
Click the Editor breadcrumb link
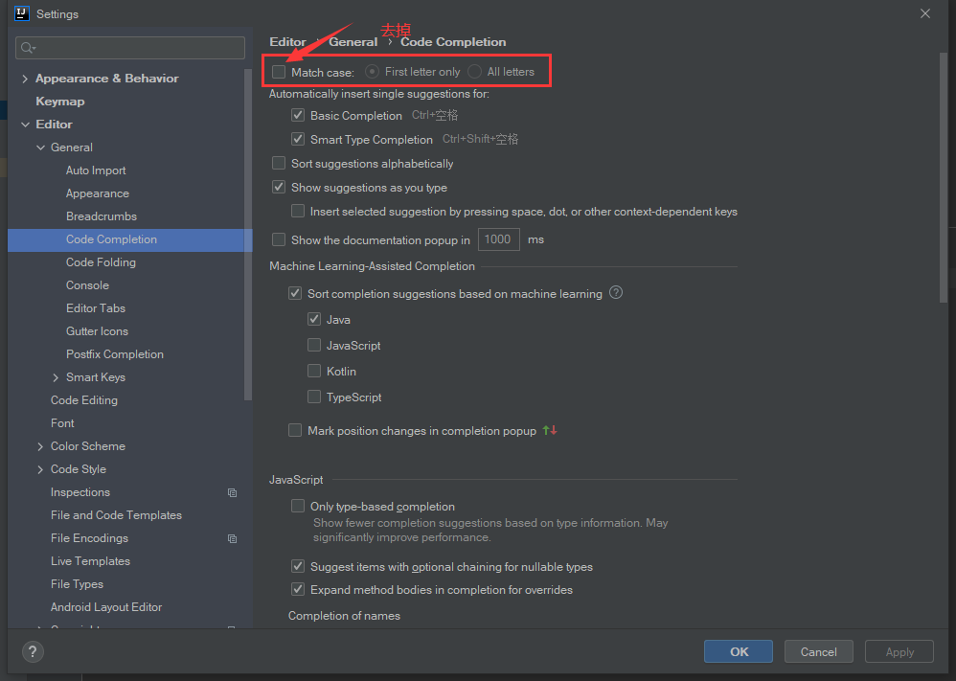pyautogui.click(x=287, y=41)
